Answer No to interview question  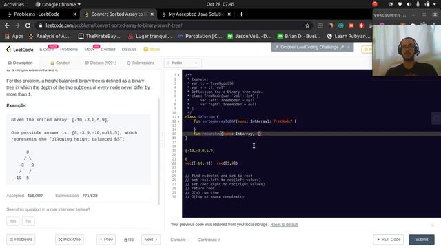coord(28,221)
